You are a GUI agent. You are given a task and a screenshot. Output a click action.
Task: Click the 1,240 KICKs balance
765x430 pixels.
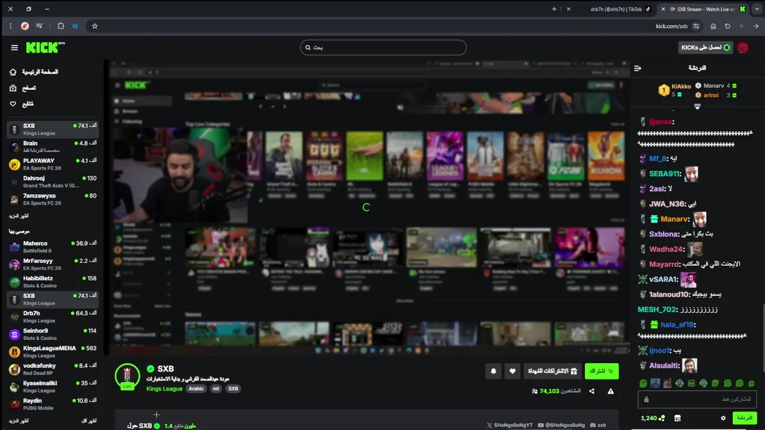tap(653, 418)
